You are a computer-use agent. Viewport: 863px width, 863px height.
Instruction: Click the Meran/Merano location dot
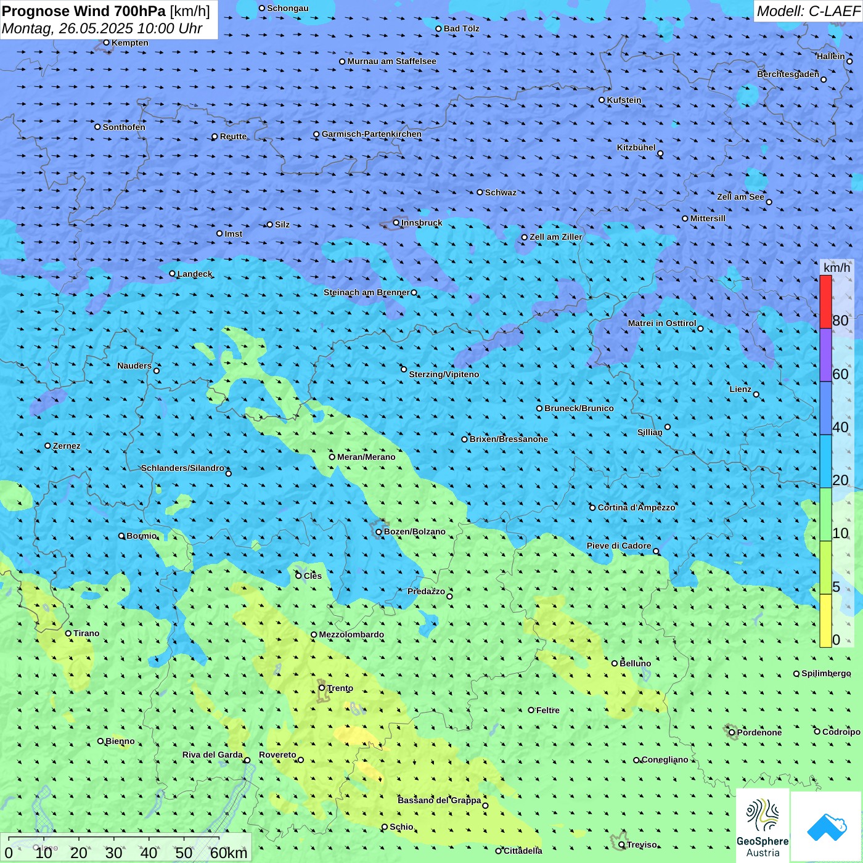point(332,457)
